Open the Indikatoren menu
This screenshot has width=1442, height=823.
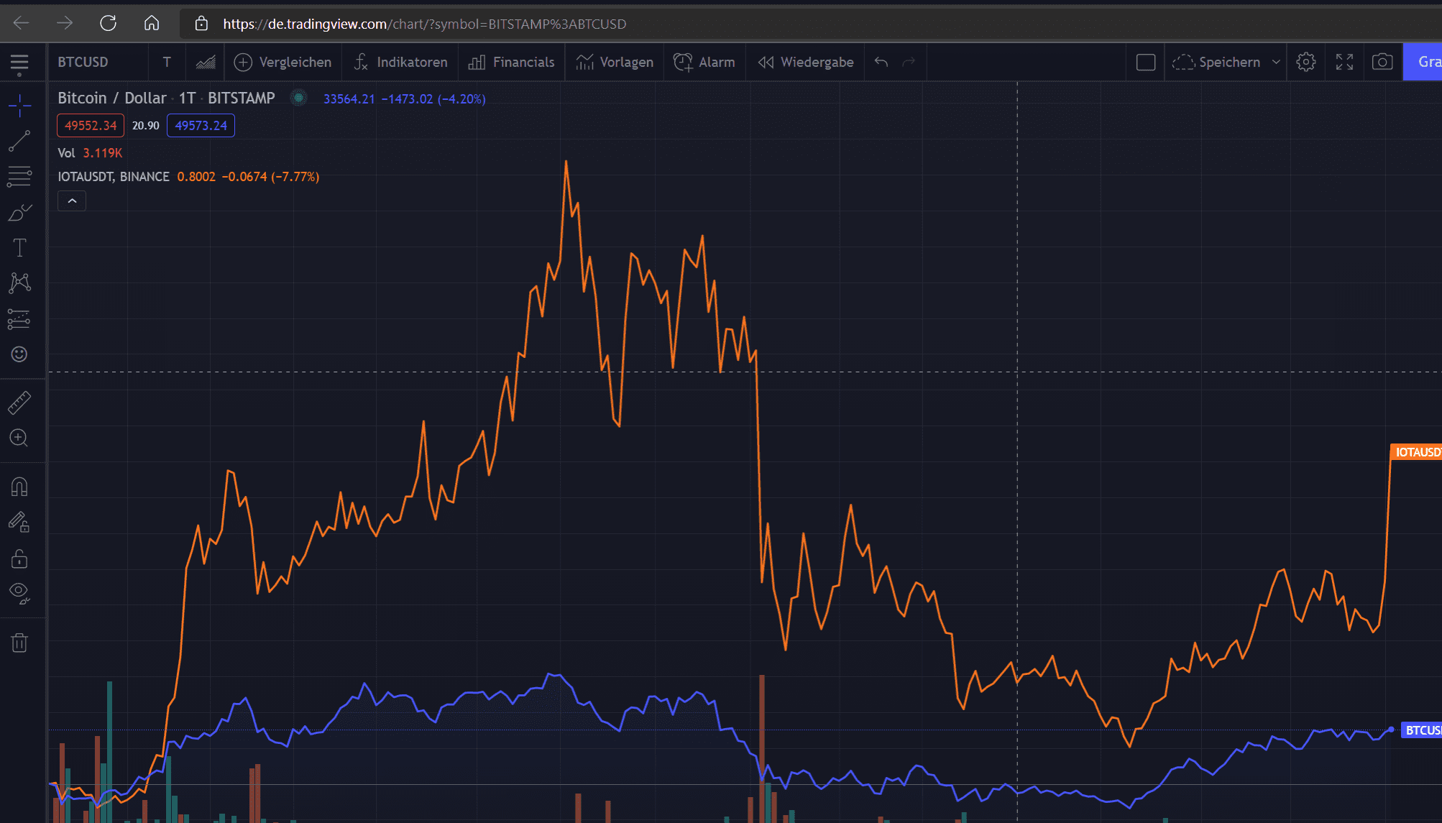coord(401,62)
